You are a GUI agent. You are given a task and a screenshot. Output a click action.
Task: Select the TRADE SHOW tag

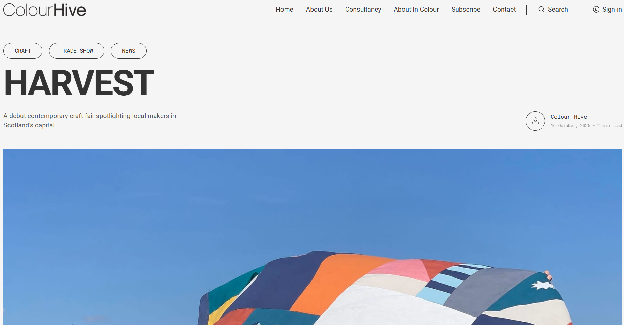(77, 51)
